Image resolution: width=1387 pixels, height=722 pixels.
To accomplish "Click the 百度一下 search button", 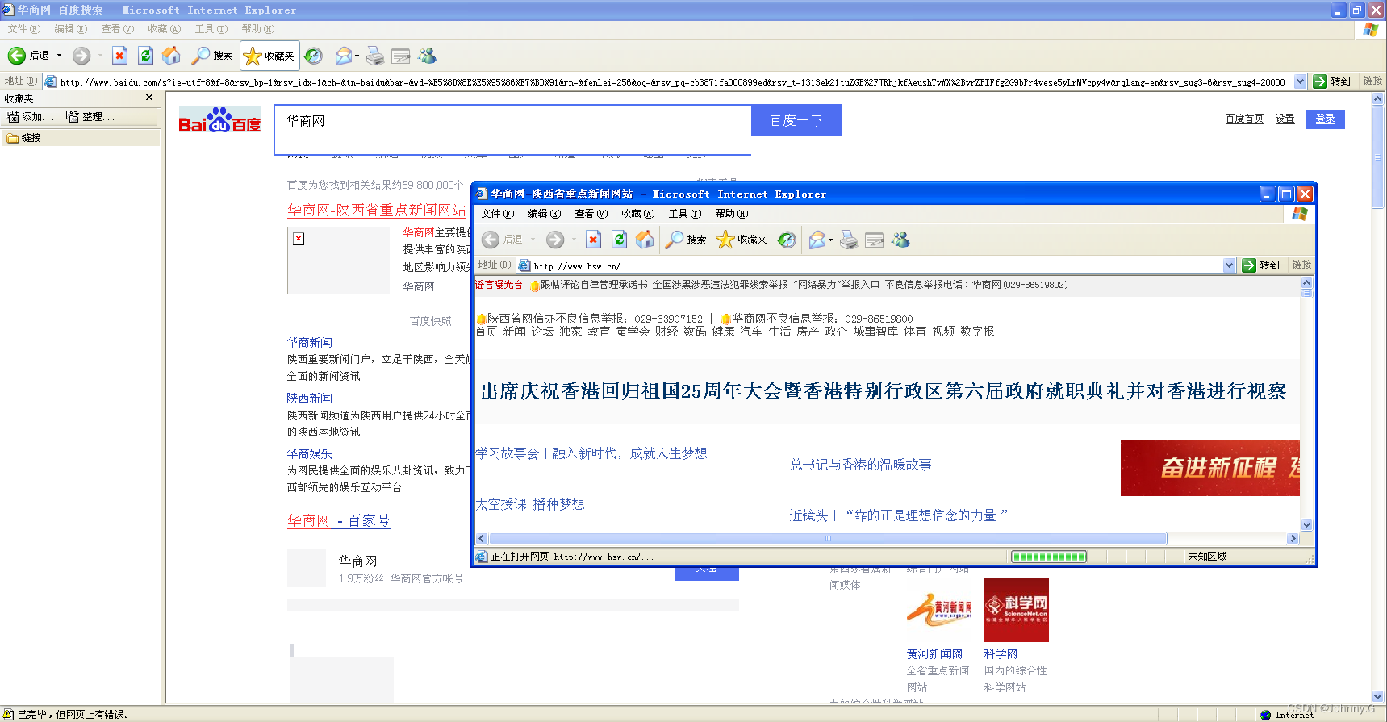I will [796, 120].
